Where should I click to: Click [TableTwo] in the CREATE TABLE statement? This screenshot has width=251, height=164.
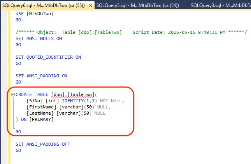tap(81, 94)
